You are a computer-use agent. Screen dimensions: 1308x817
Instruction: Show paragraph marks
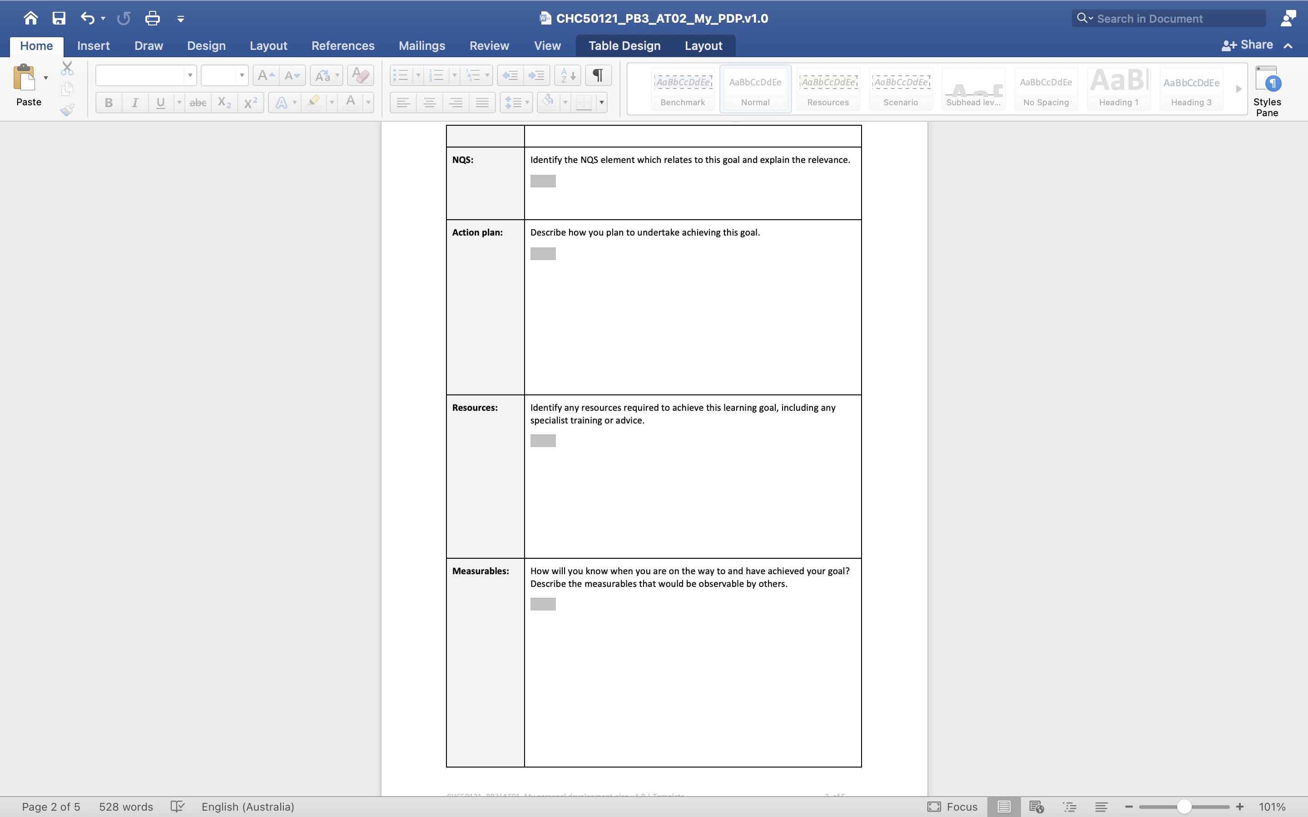point(597,75)
